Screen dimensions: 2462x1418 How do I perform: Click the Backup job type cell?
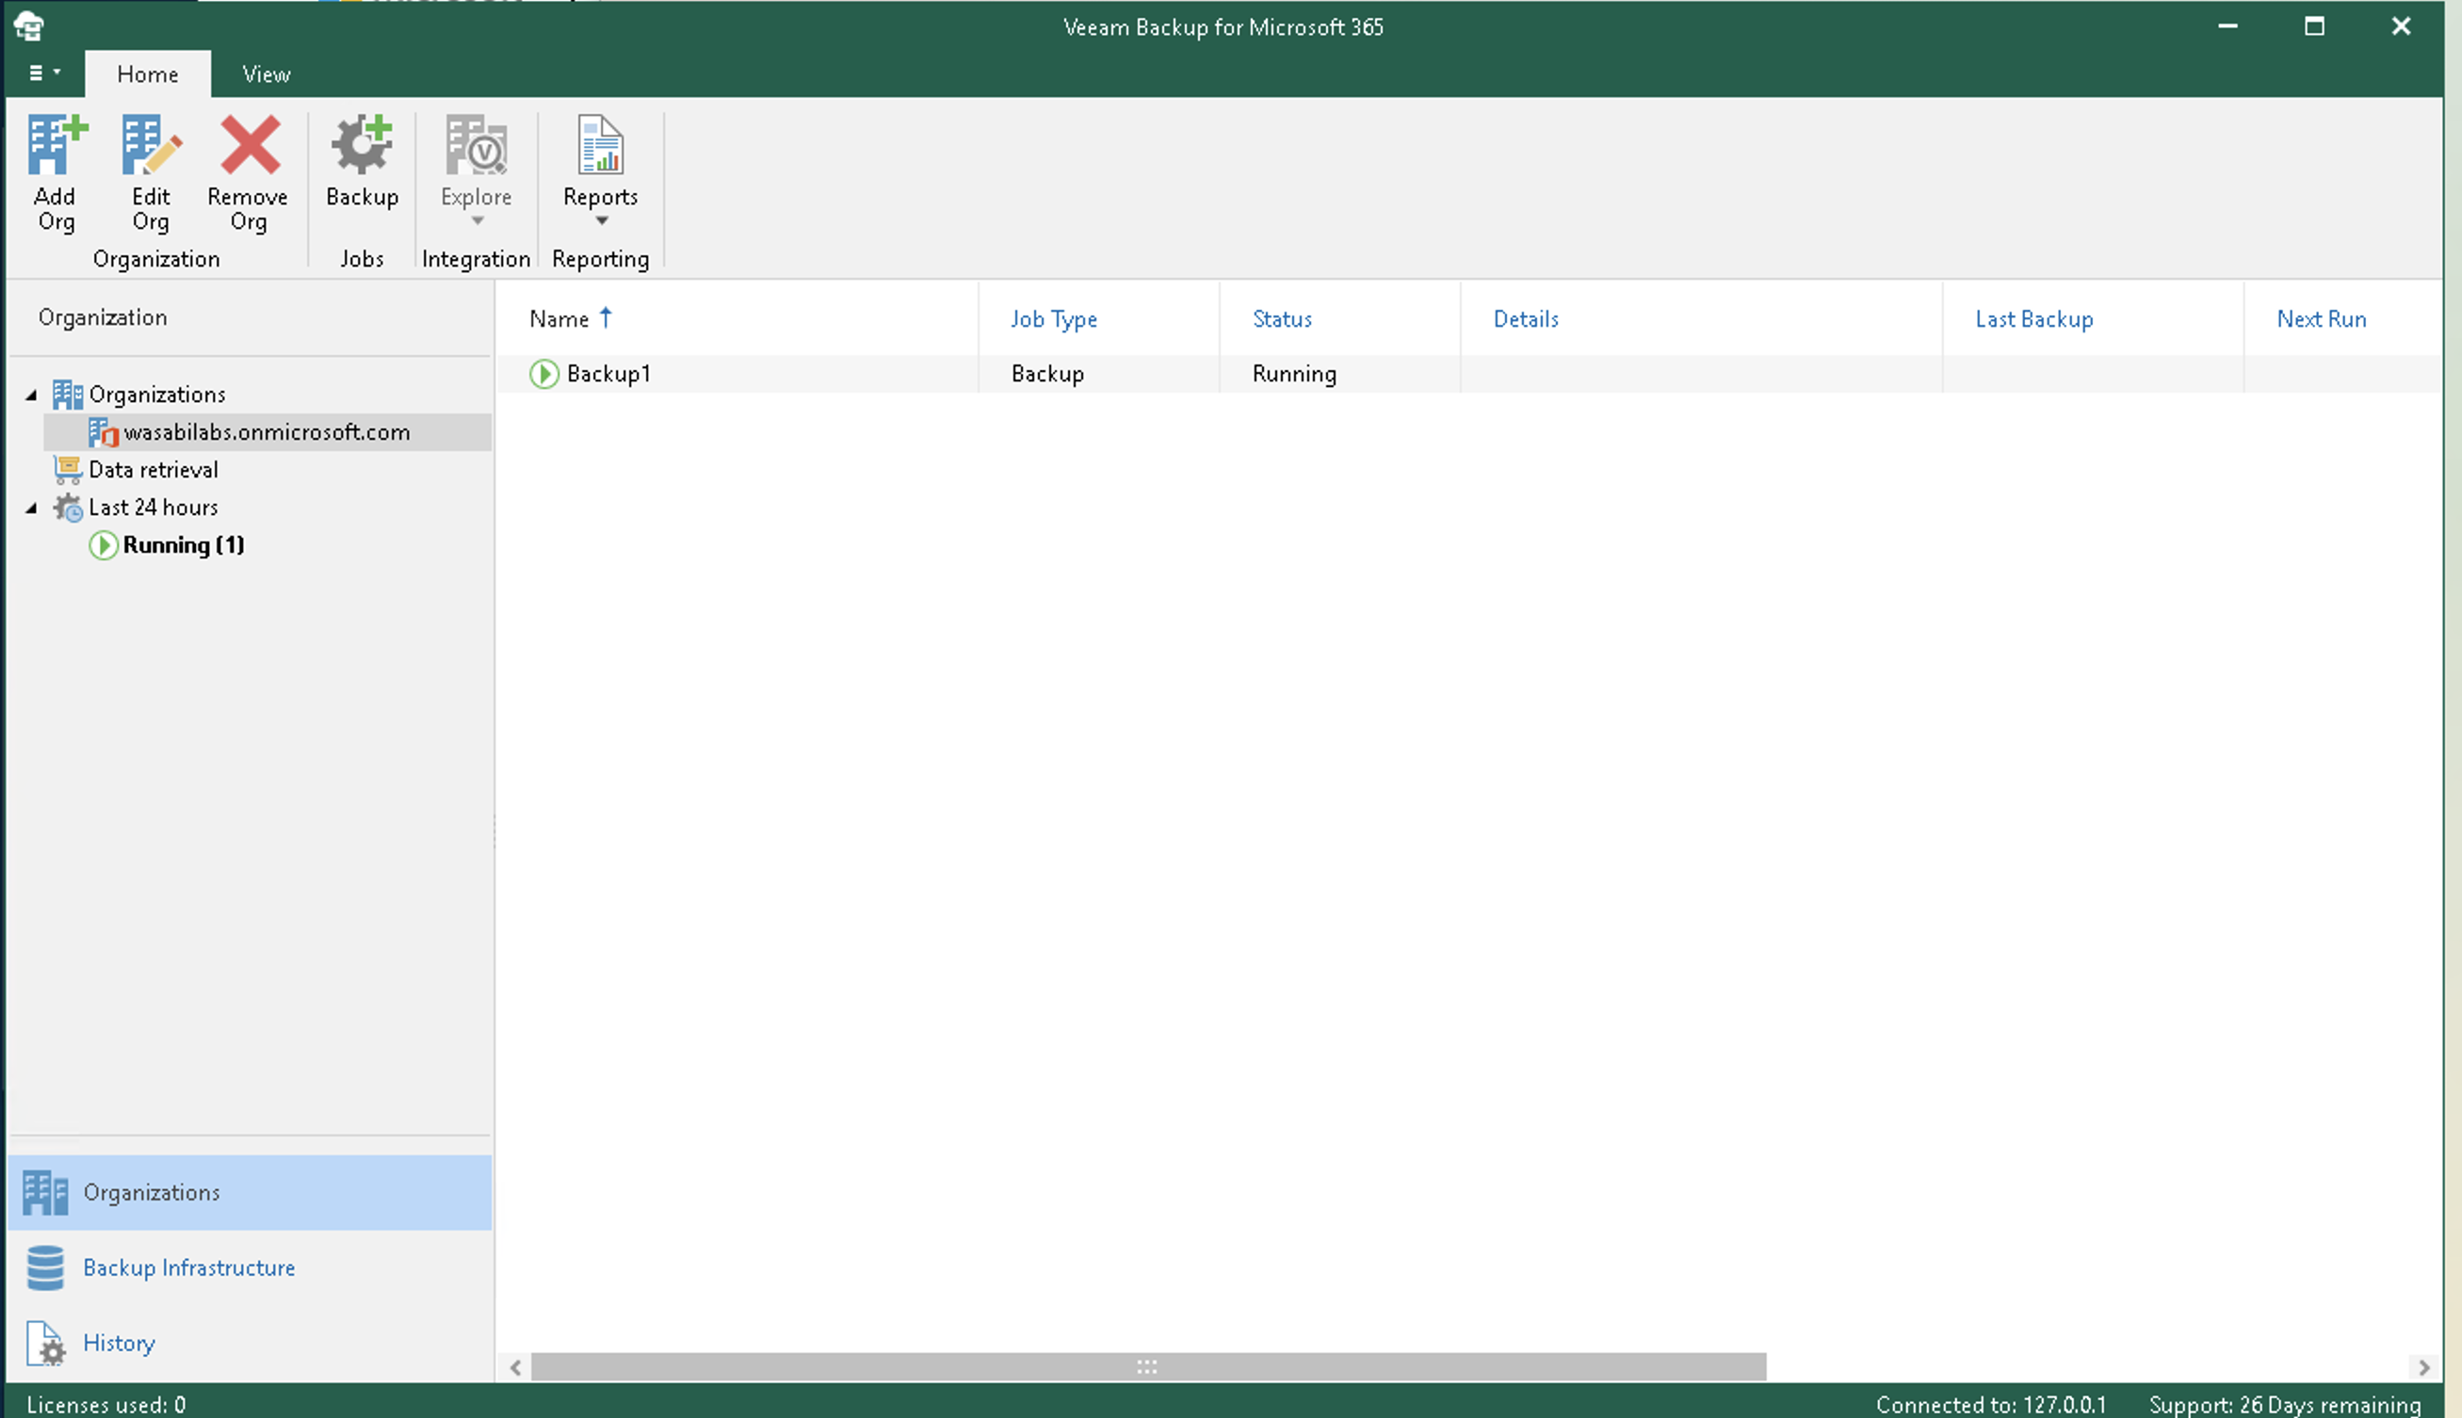(1047, 374)
